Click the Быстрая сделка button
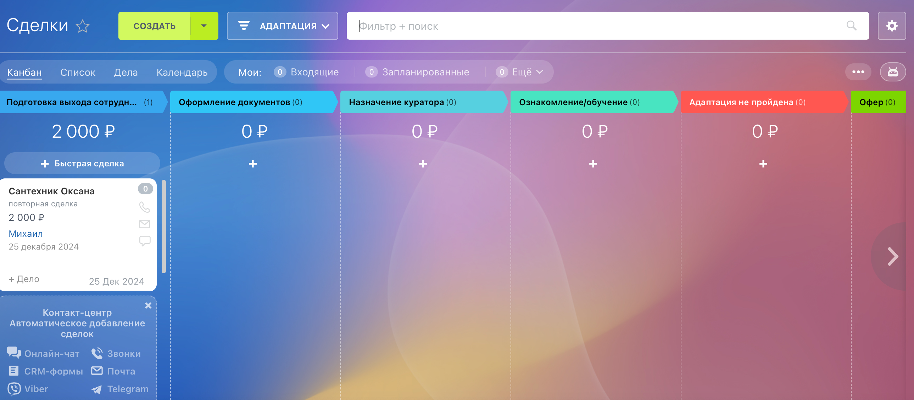 pos(82,163)
